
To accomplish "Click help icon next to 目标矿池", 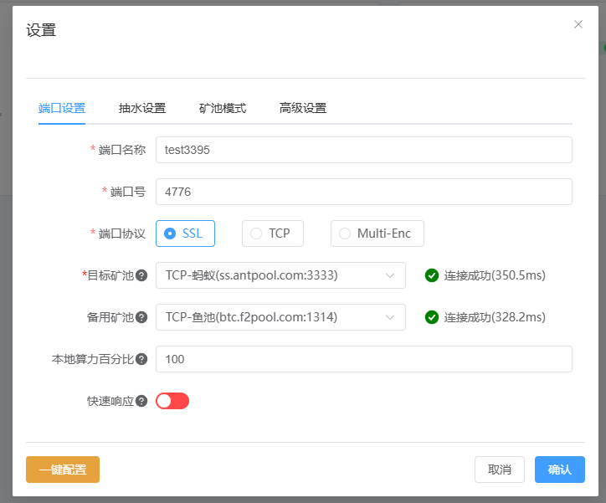I will click(x=141, y=275).
